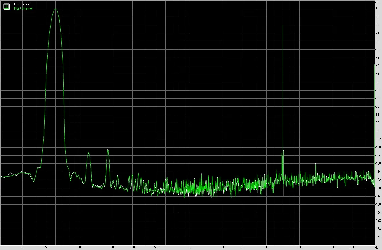
Task: Click the '1K' frequency axis label
Action: click(189, 247)
